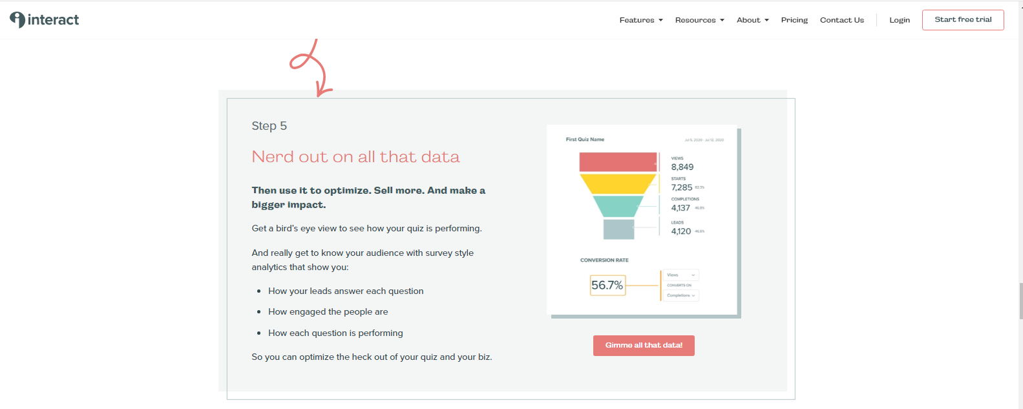Open the Completions dropdown in conversion chart
The width and height of the screenshot is (1023, 409).
coord(680,295)
